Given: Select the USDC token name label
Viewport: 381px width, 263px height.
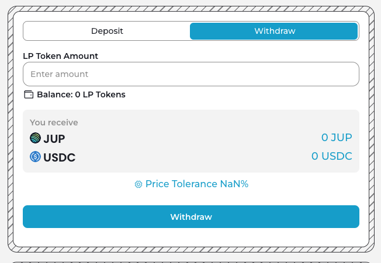Looking at the screenshot, I should 60,157.
